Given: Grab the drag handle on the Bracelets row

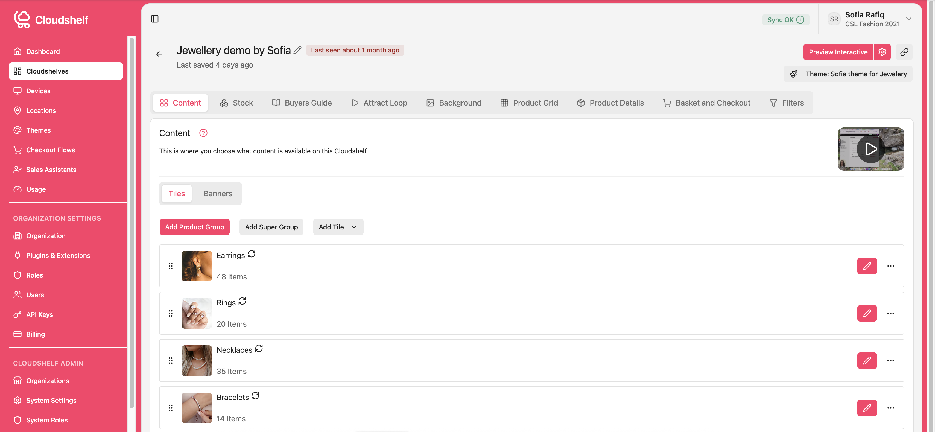Looking at the screenshot, I should pyautogui.click(x=171, y=408).
